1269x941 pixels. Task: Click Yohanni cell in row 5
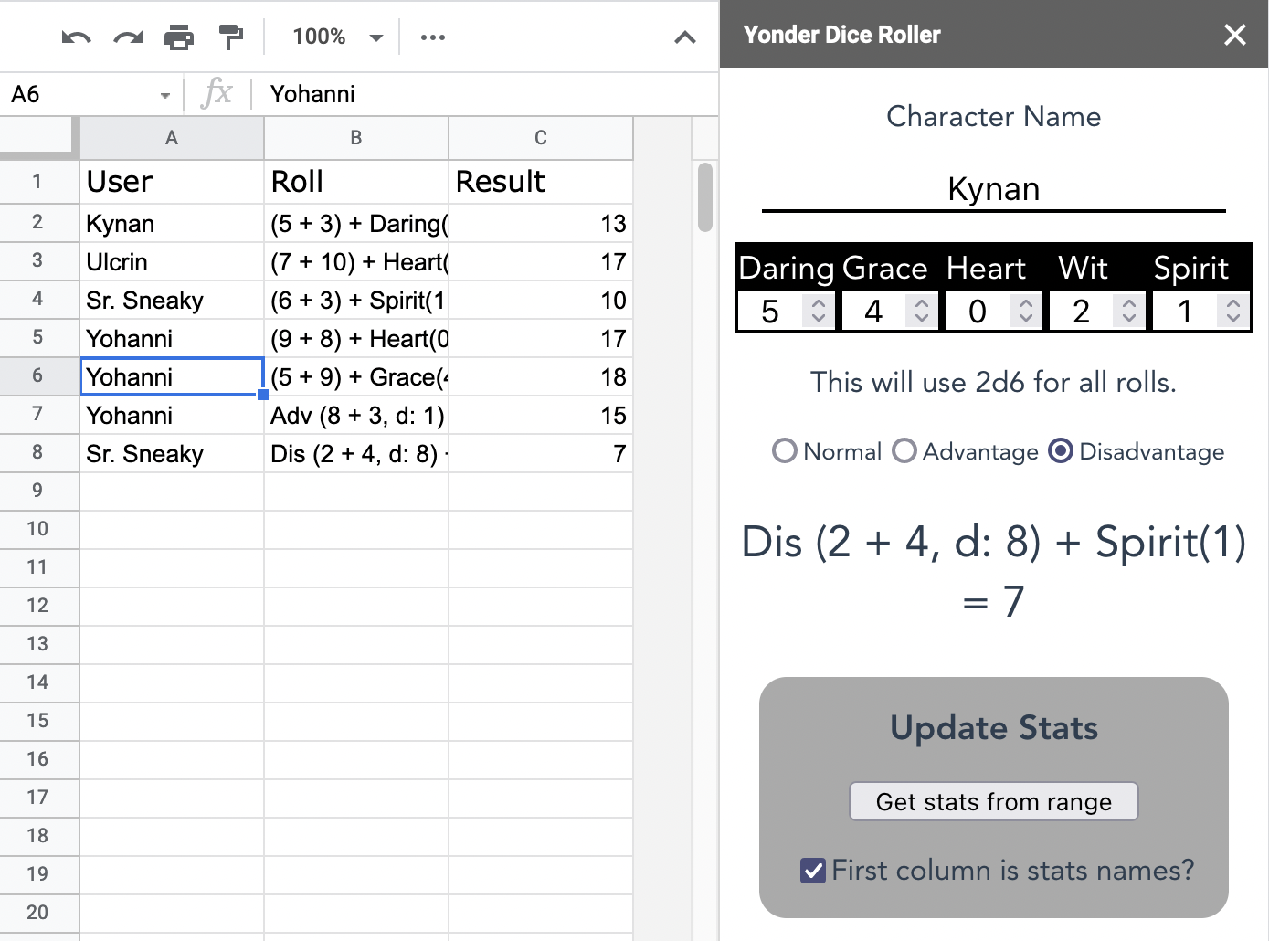172,338
